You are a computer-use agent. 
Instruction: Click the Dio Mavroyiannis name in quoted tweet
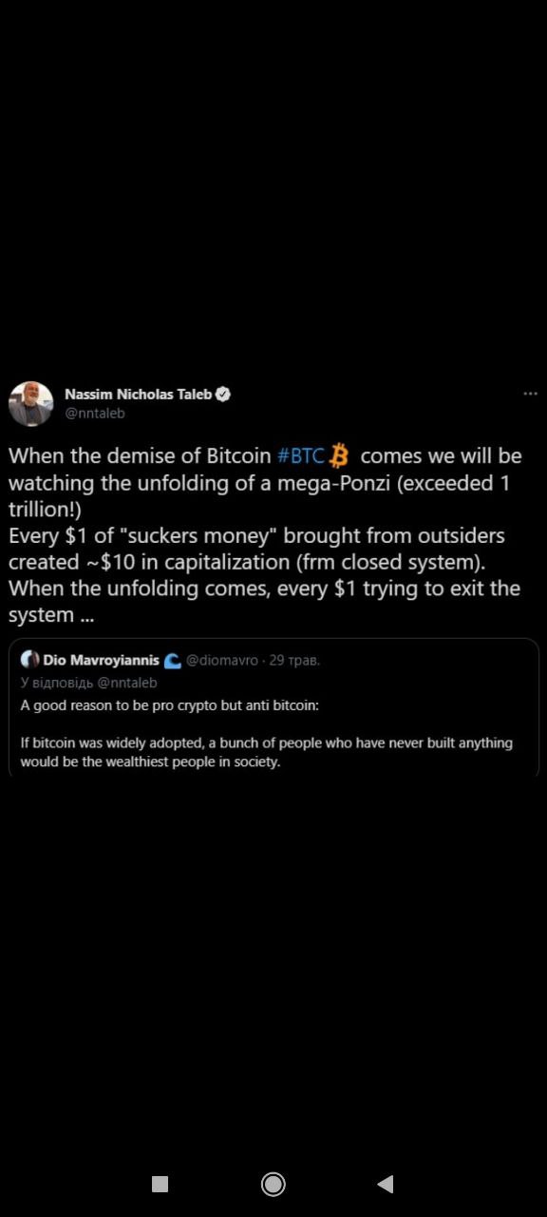tap(101, 660)
